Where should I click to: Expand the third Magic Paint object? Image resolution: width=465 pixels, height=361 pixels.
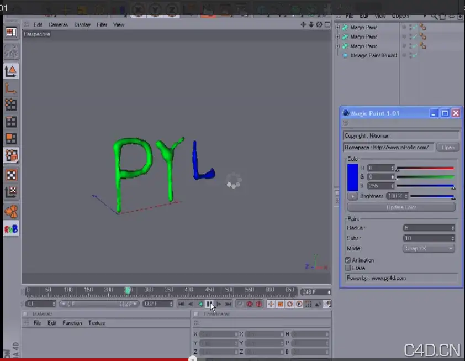tap(337, 46)
